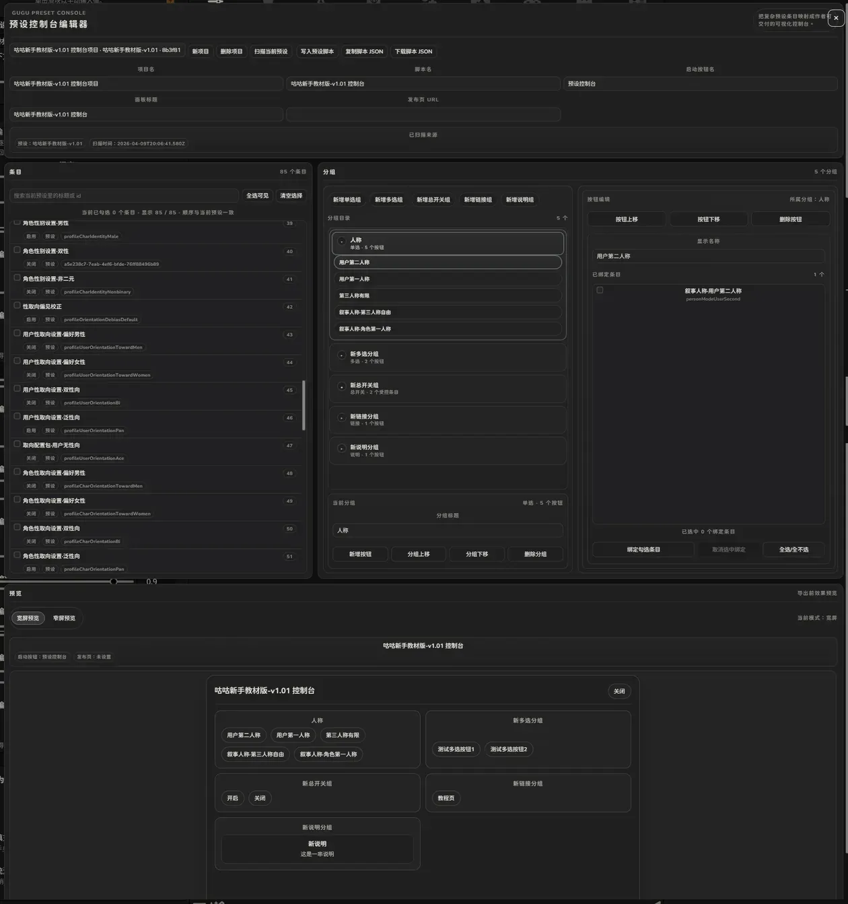
Task: Select 第三人称有限 button in group list
Action: point(448,295)
